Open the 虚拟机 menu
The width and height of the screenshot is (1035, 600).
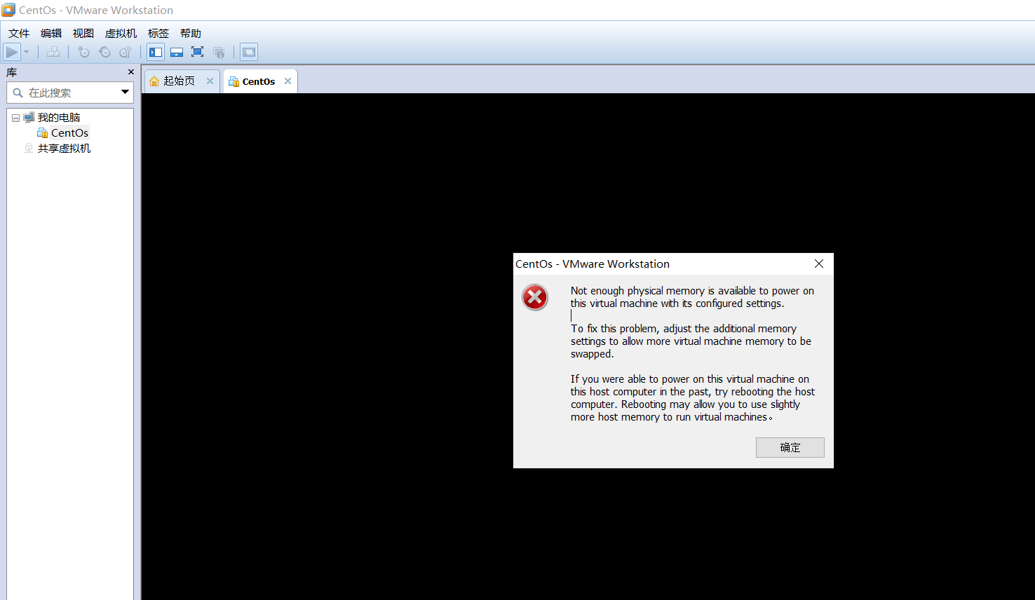click(120, 33)
